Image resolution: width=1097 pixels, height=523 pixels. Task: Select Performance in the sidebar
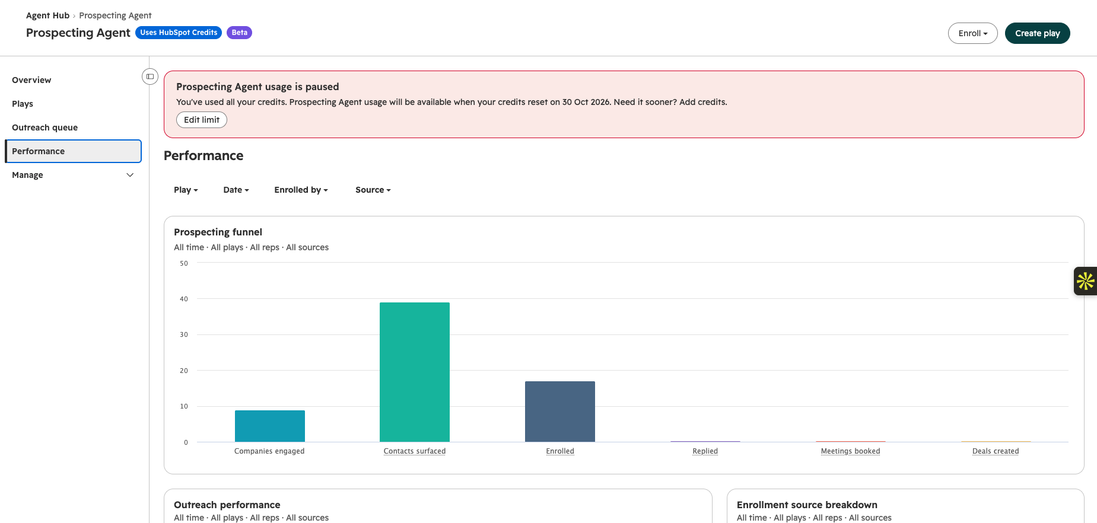73,151
